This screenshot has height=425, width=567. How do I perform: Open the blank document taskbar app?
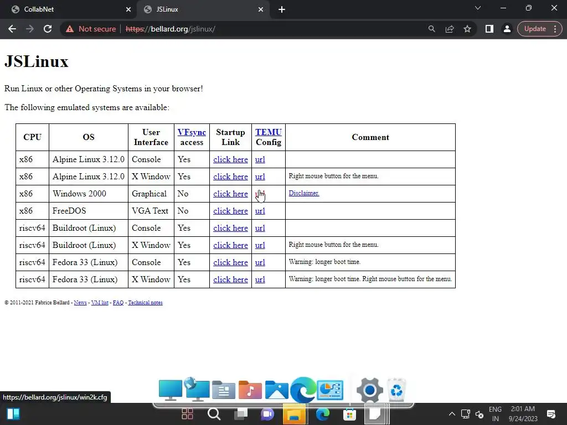pyautogui.click(x=375, y=414)
